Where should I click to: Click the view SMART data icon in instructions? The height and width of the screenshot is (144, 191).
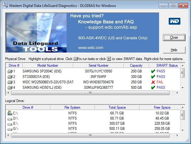109,59
